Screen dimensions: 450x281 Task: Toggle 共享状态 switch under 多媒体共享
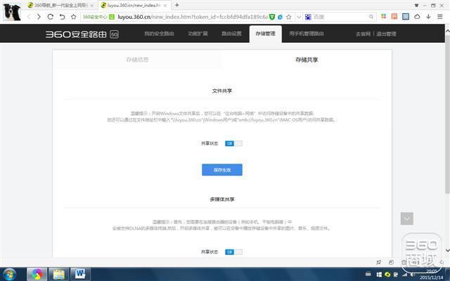pyautogui.click(x=233, y=251)
